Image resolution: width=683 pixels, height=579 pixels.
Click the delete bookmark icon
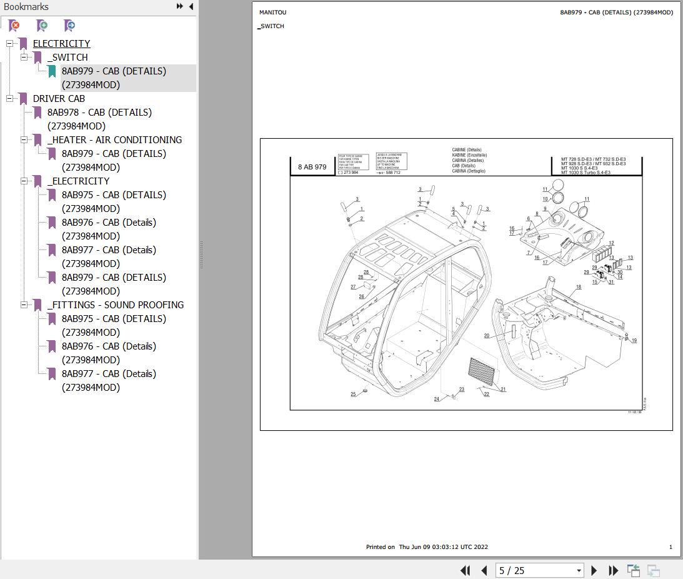click(x=14, y=26)
